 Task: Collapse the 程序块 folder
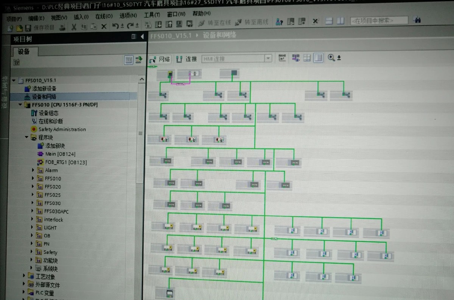[27, 138]
